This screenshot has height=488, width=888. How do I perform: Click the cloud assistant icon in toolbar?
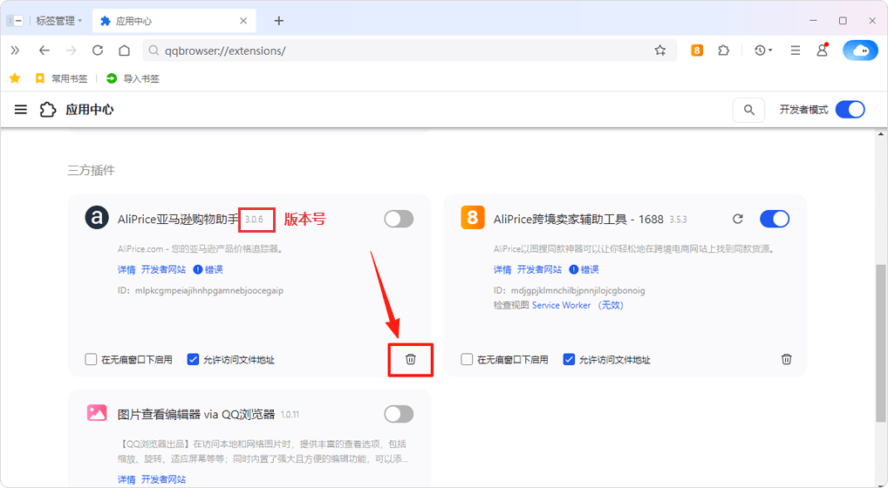coord(860,51)
